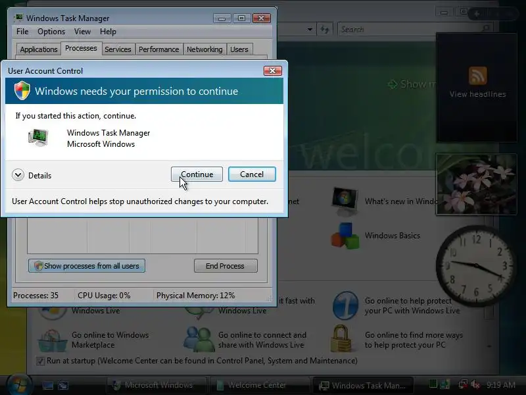
Task: Open the Help menu in Task Manager
Action: tap(108, 32)
